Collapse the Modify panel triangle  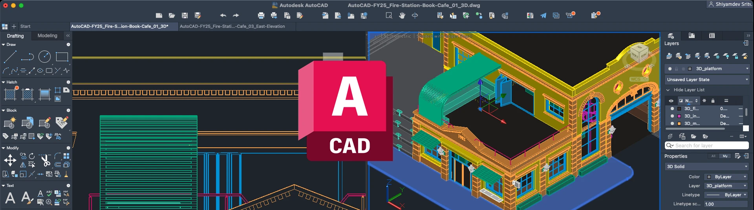click(x=3, y=148)
